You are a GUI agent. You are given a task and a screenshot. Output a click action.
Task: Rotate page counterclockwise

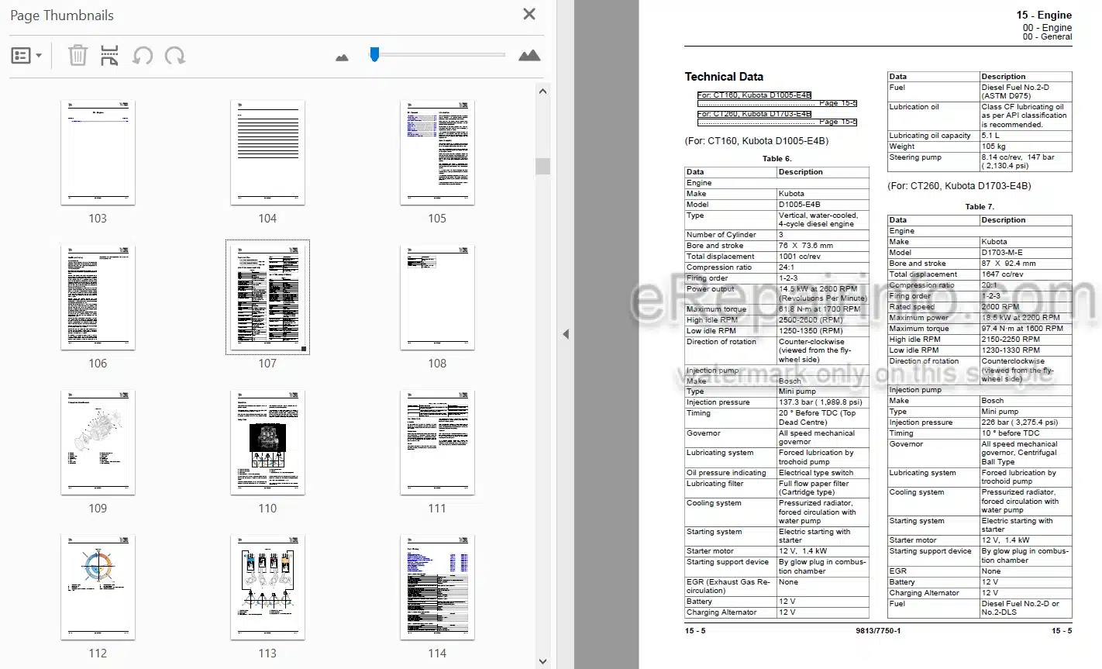coord(143,56)
